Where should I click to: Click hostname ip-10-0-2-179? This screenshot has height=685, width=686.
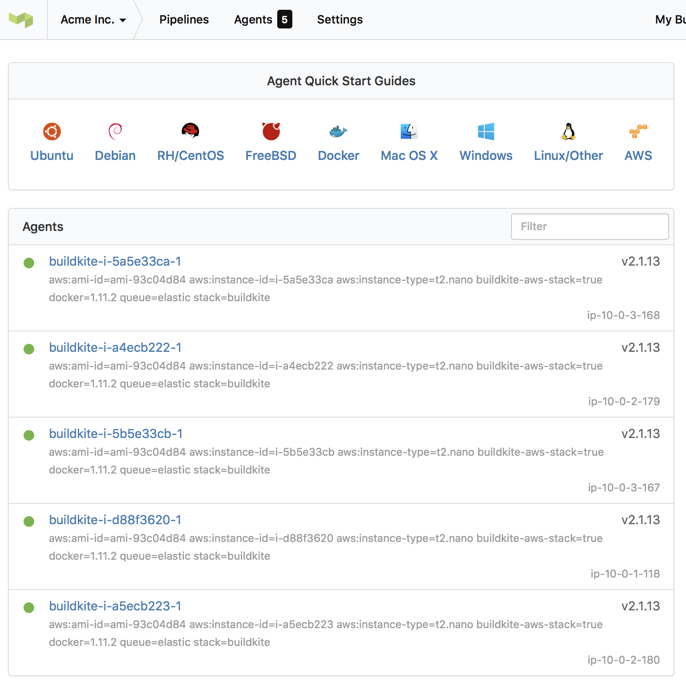624,401
